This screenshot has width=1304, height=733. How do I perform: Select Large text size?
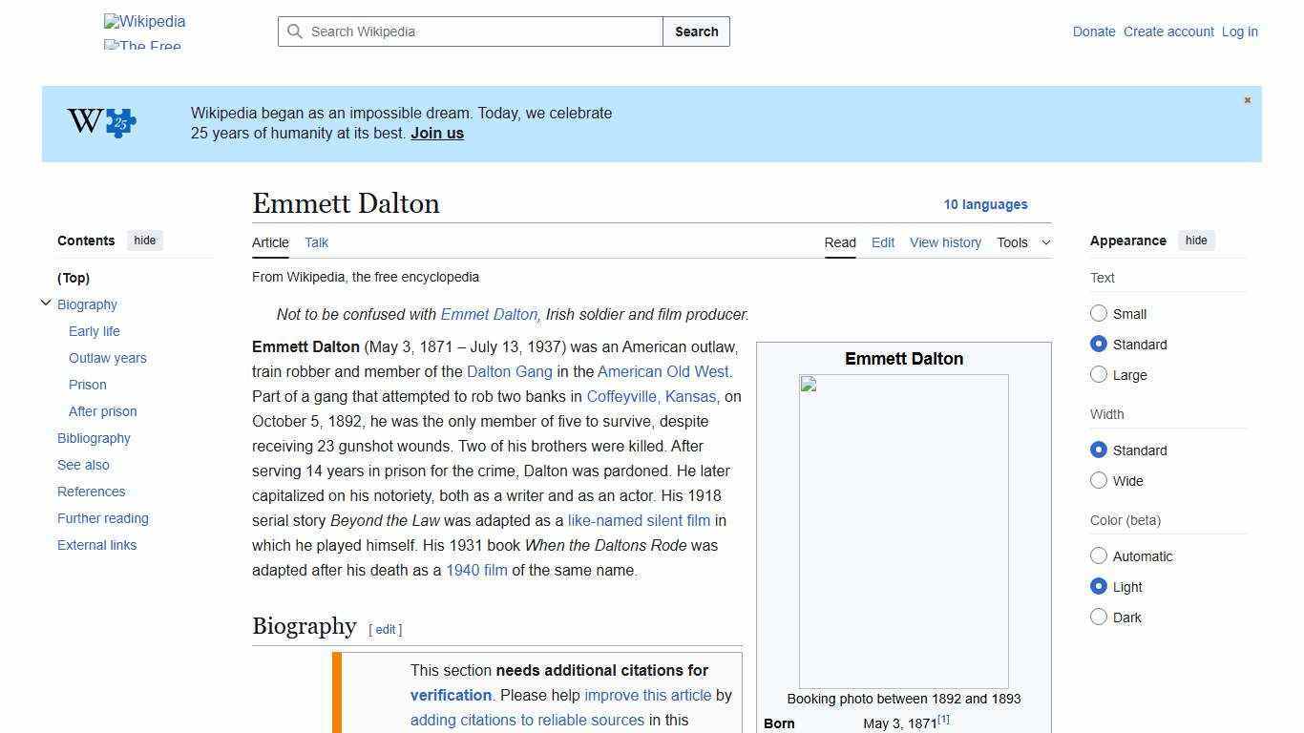click(1099, 374)
